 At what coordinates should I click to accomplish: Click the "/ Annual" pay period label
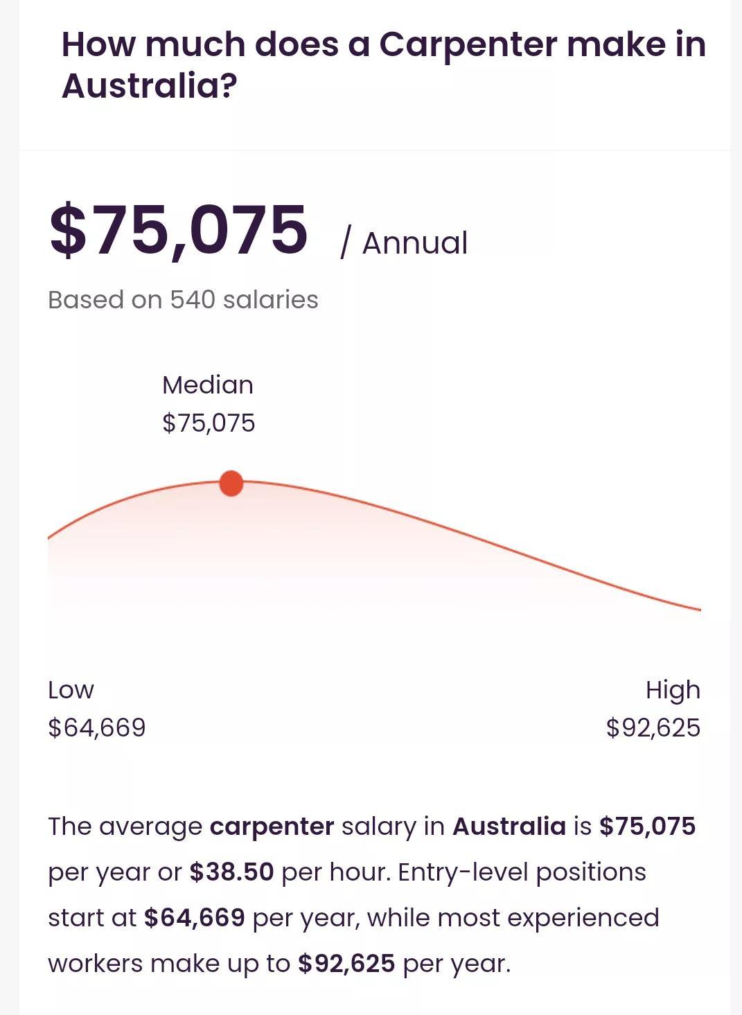(x=404, y=243)
